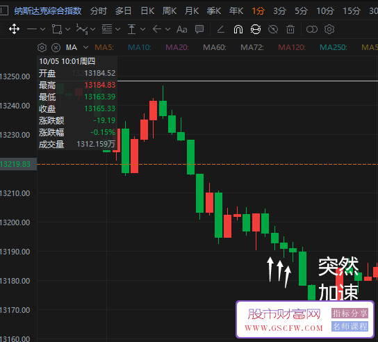Image resolution: width=378 pixels, height=342 pixels.
Task: Select the Fibonacci levels tool
Action: coord(107,29)
